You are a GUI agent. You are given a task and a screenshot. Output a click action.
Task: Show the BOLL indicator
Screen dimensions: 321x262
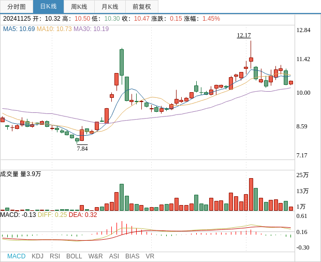pos(74,256)
